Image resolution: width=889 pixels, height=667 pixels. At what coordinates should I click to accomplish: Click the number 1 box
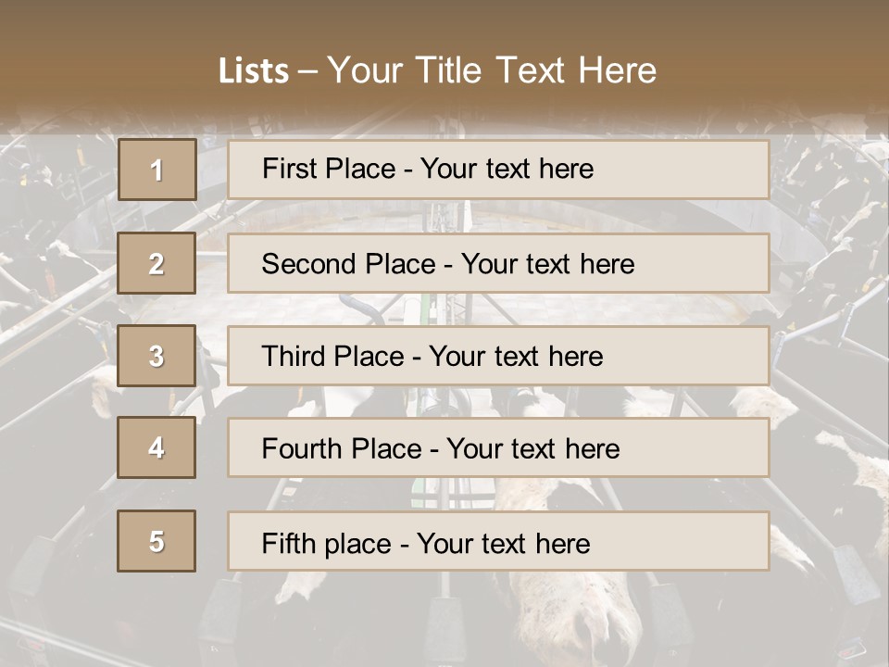(x=157, y=170)
